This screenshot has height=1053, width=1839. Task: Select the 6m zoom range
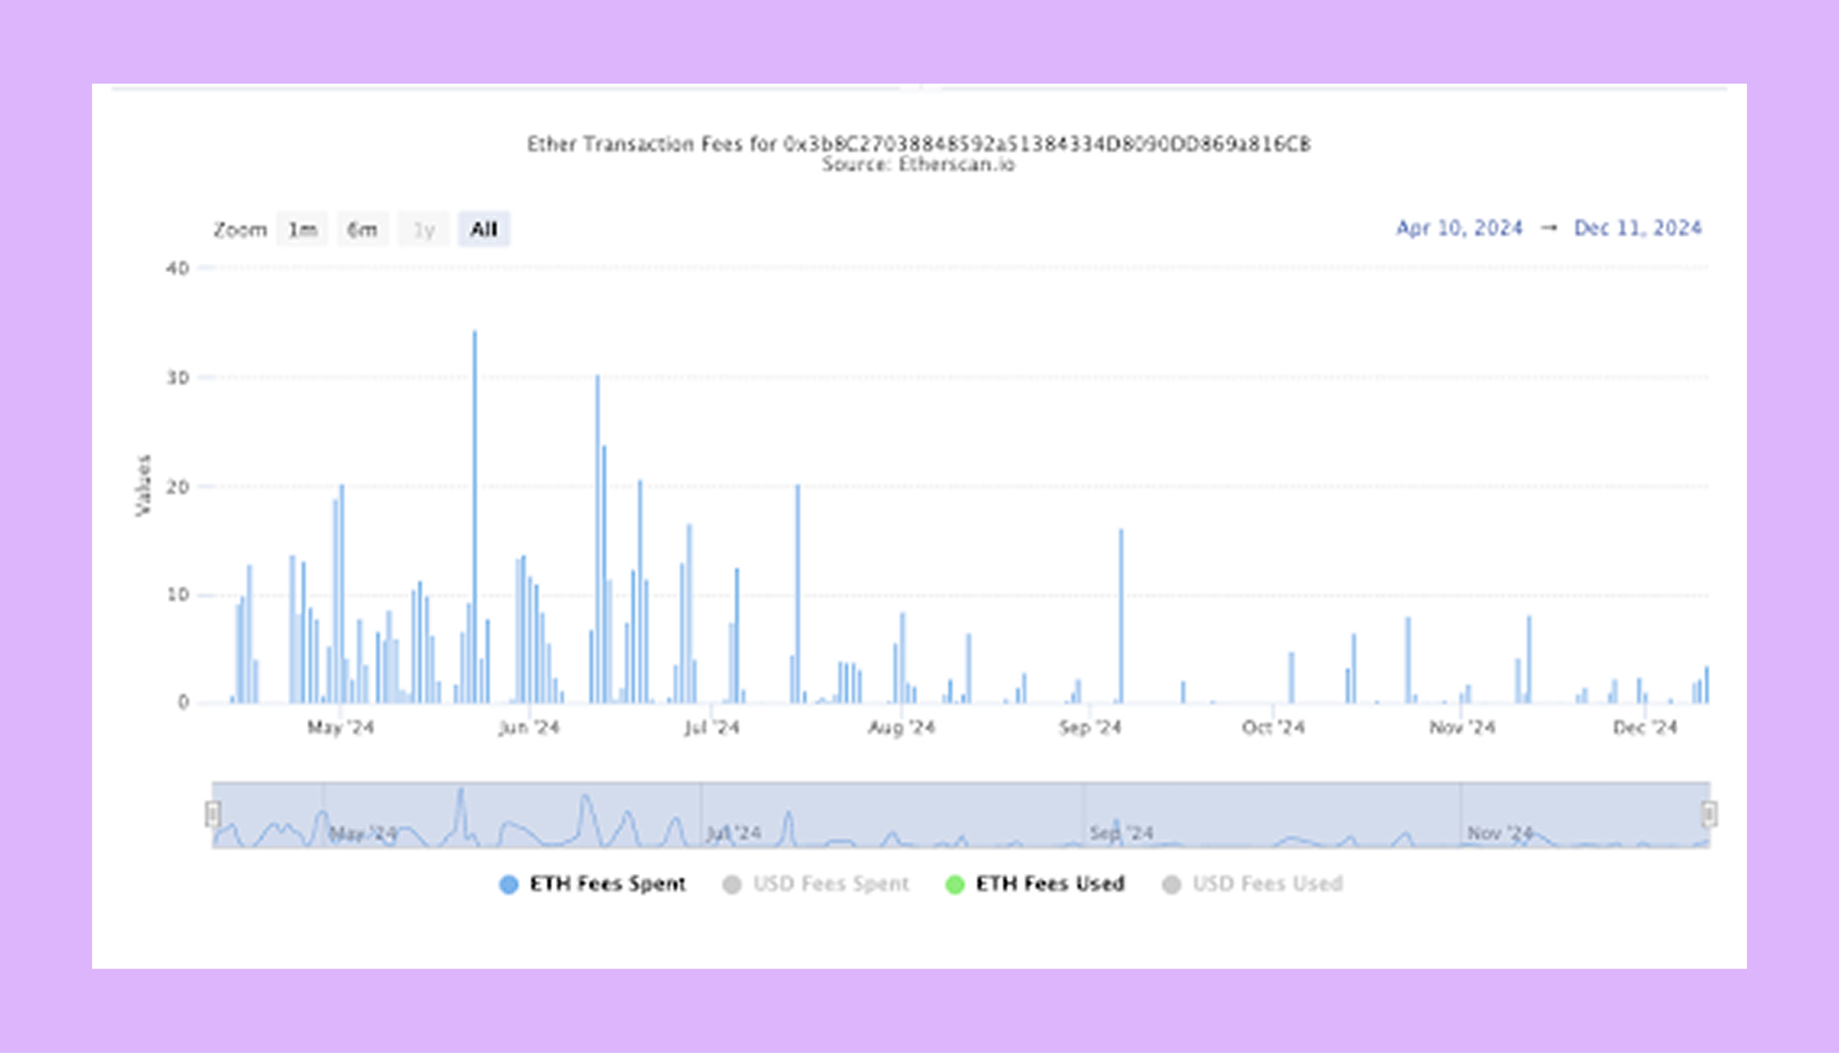pyautogui.click(x=362, y=230)
